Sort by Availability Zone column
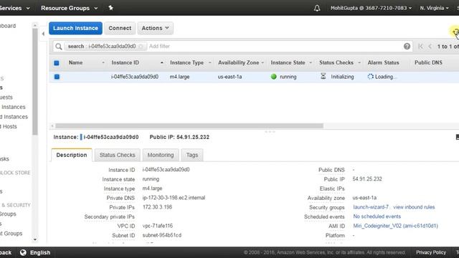459x258 pixels. [x=238, y=62]
